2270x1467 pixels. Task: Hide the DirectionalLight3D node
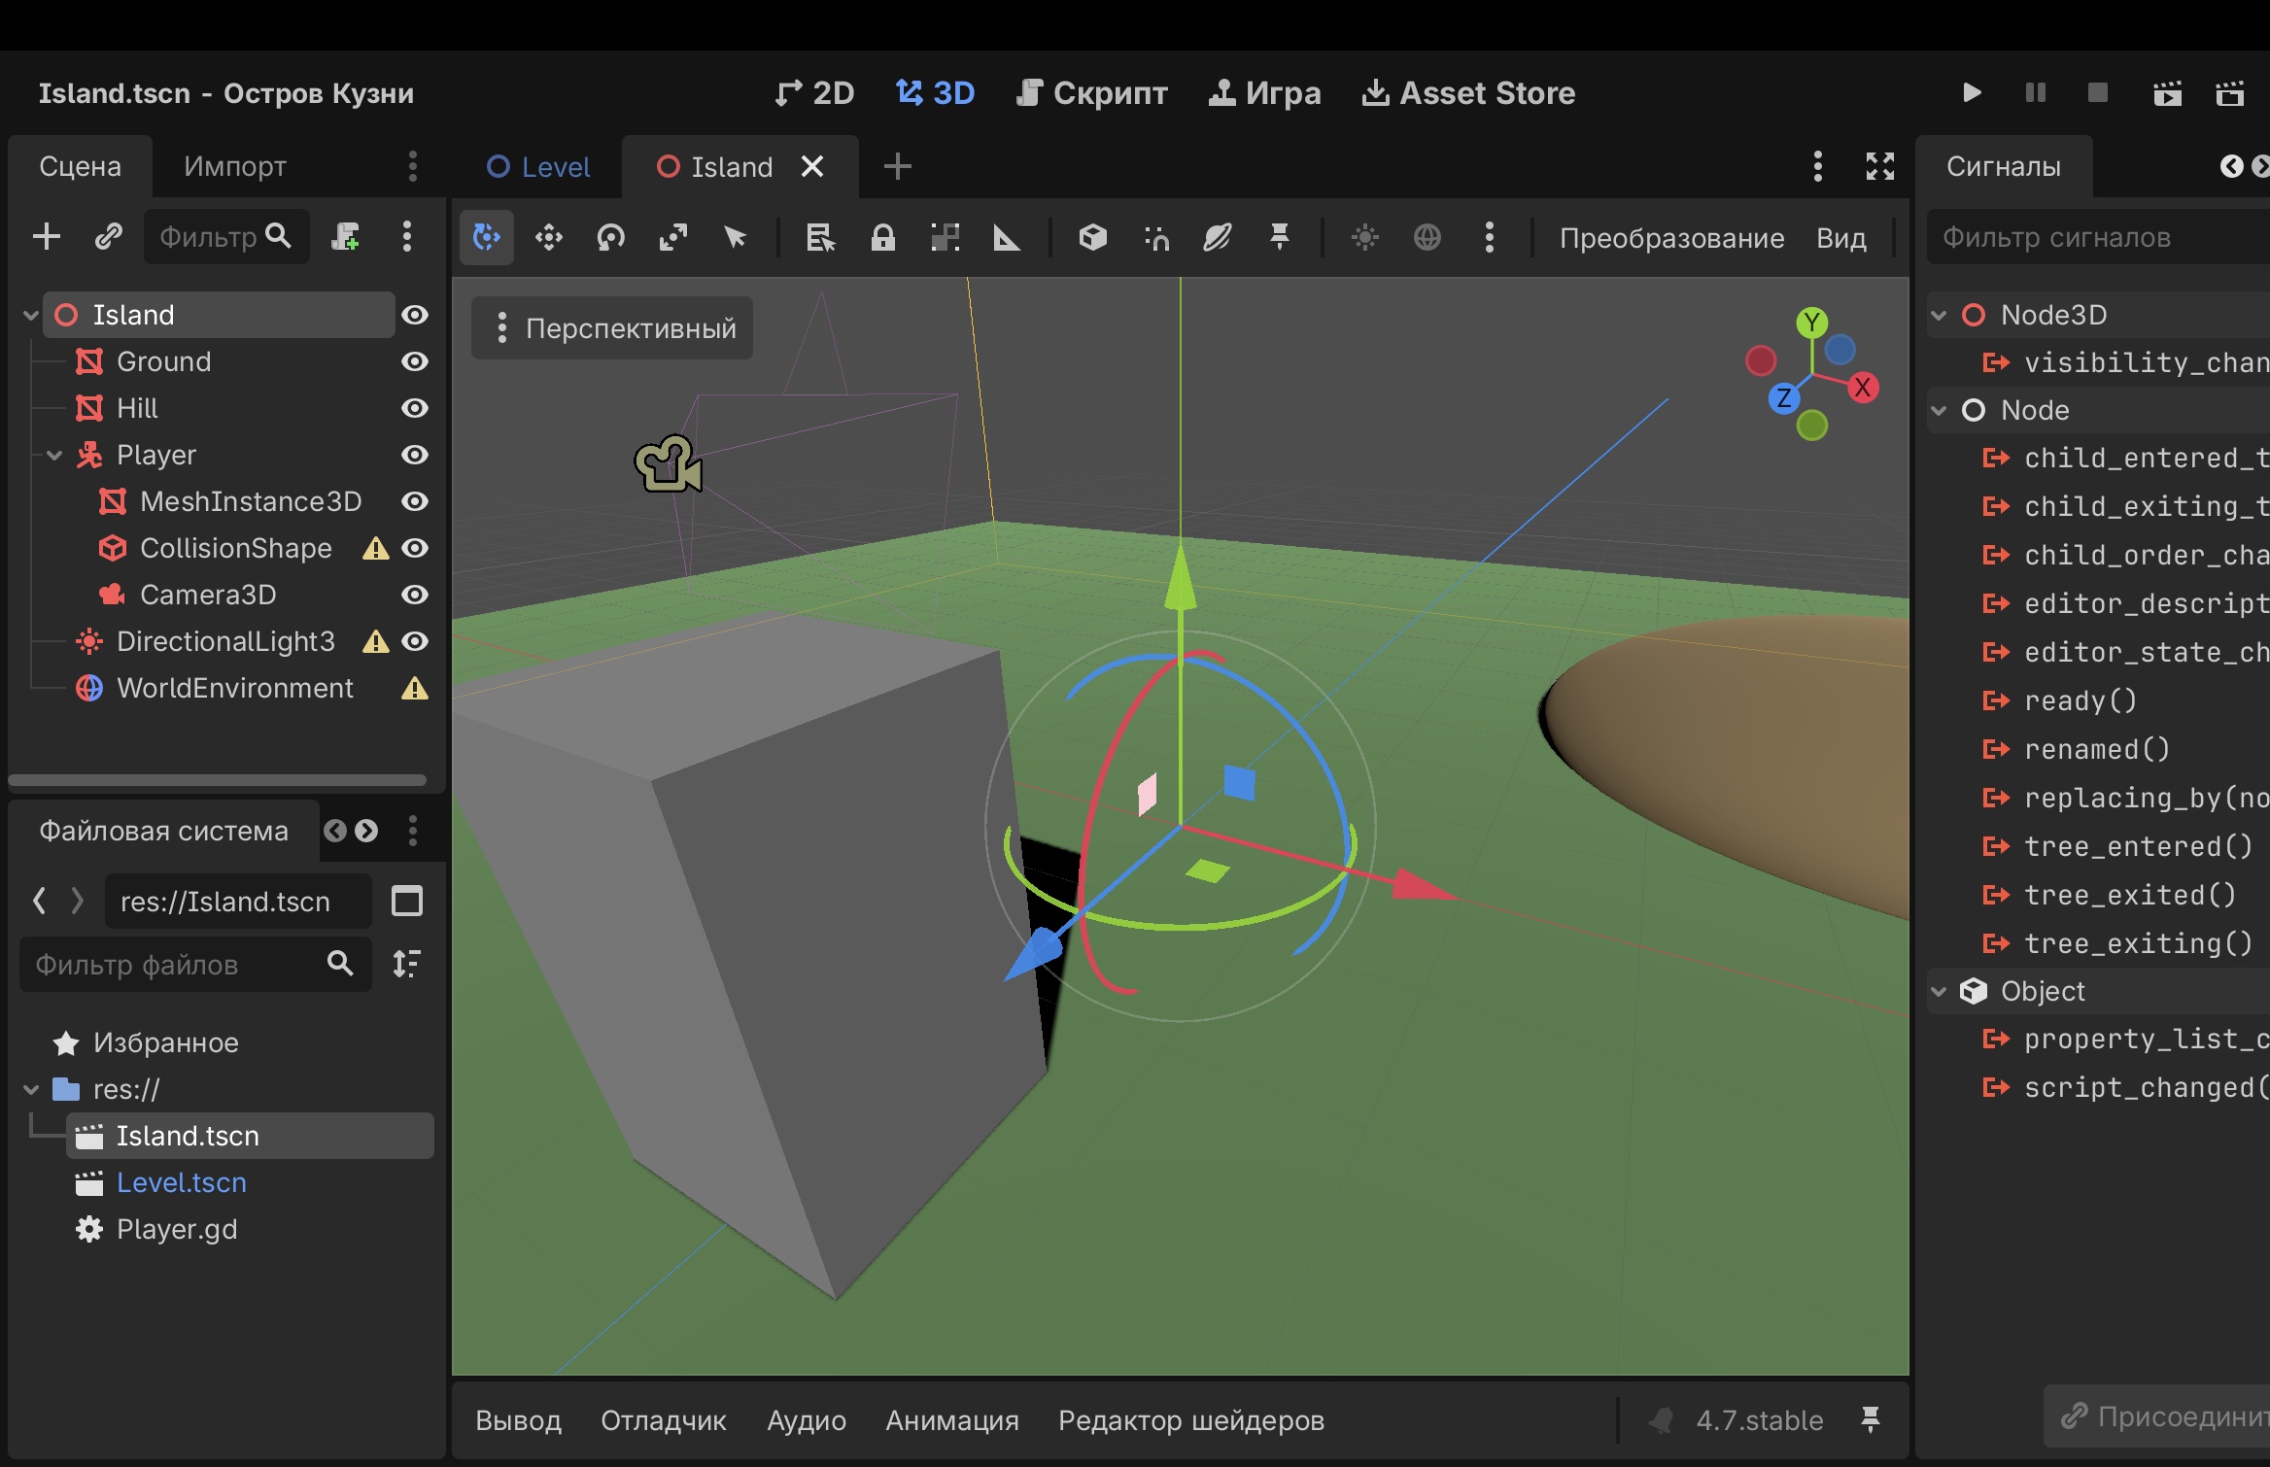click(x=415, y=641)
